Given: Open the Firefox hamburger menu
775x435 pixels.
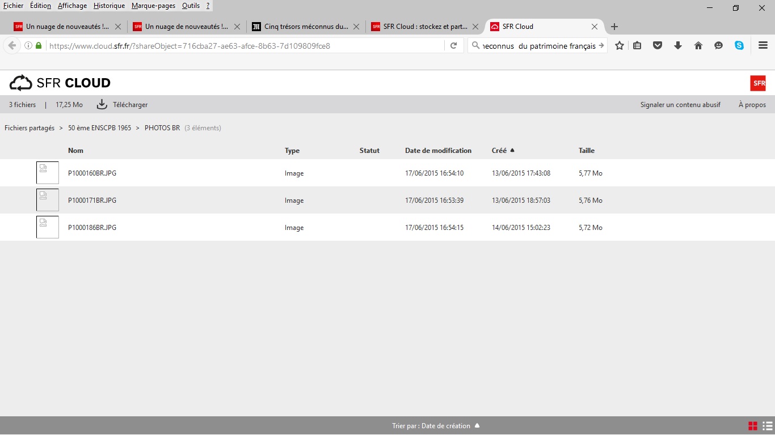Looking at the screenshot, I should 763,46.
